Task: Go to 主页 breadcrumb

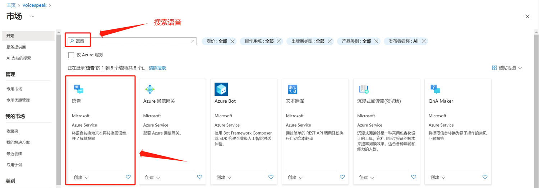Action: 11,5
